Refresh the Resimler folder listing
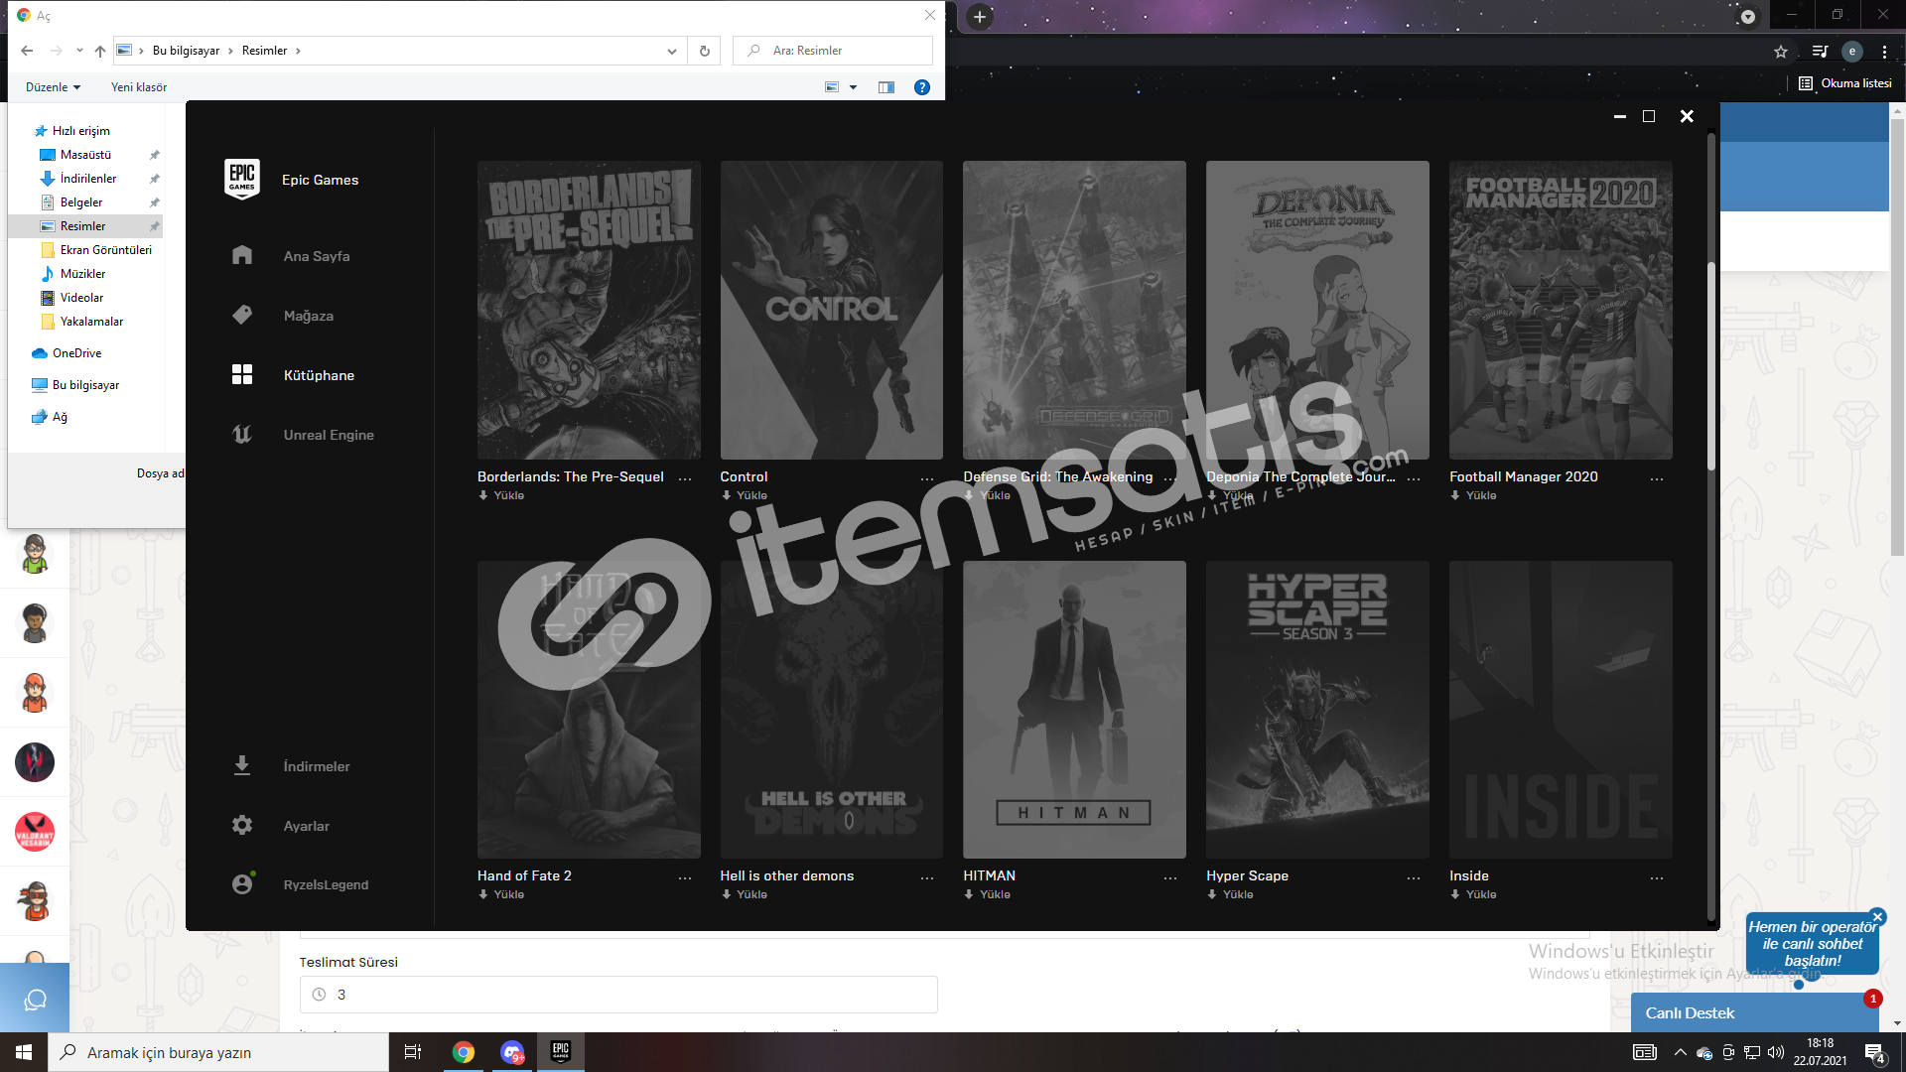 705,51
